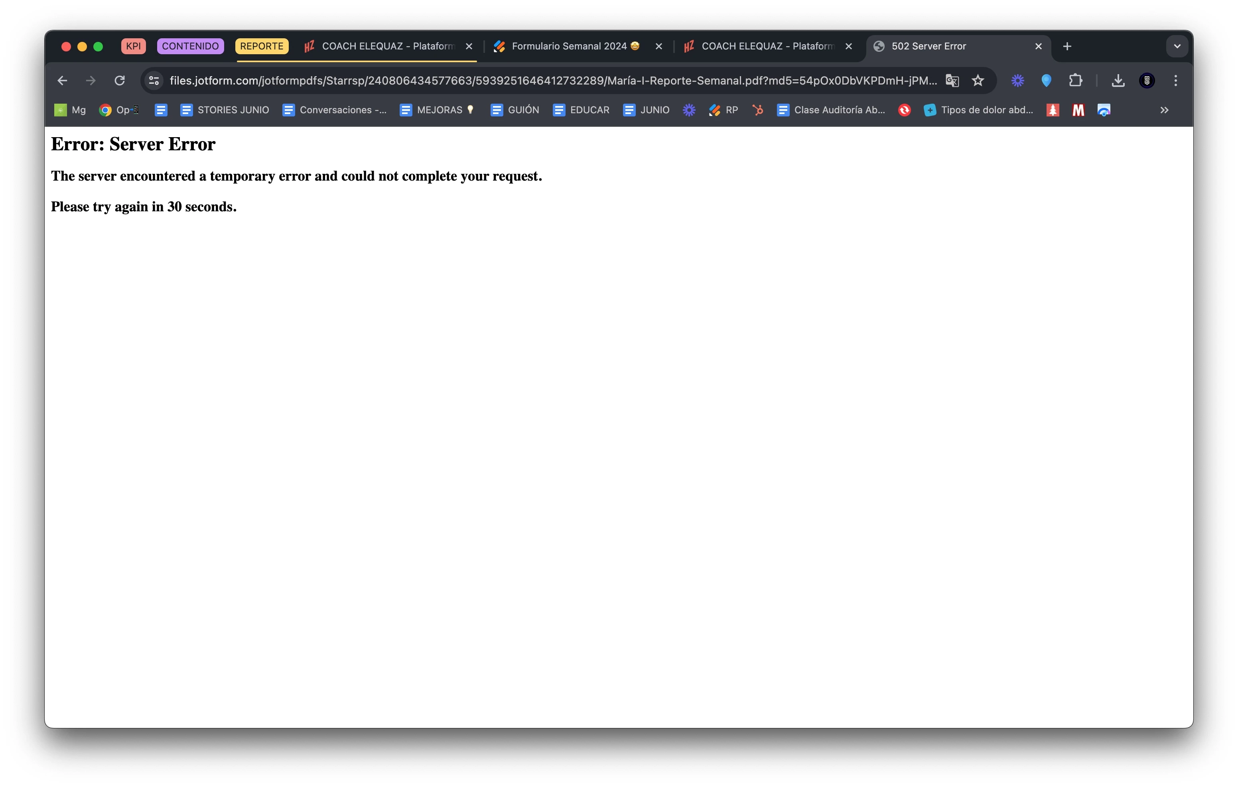This screenshot has height=787, width=1238.
Task: Open the Google Translate icon in address bar
Action: click(x=952, y=80)
